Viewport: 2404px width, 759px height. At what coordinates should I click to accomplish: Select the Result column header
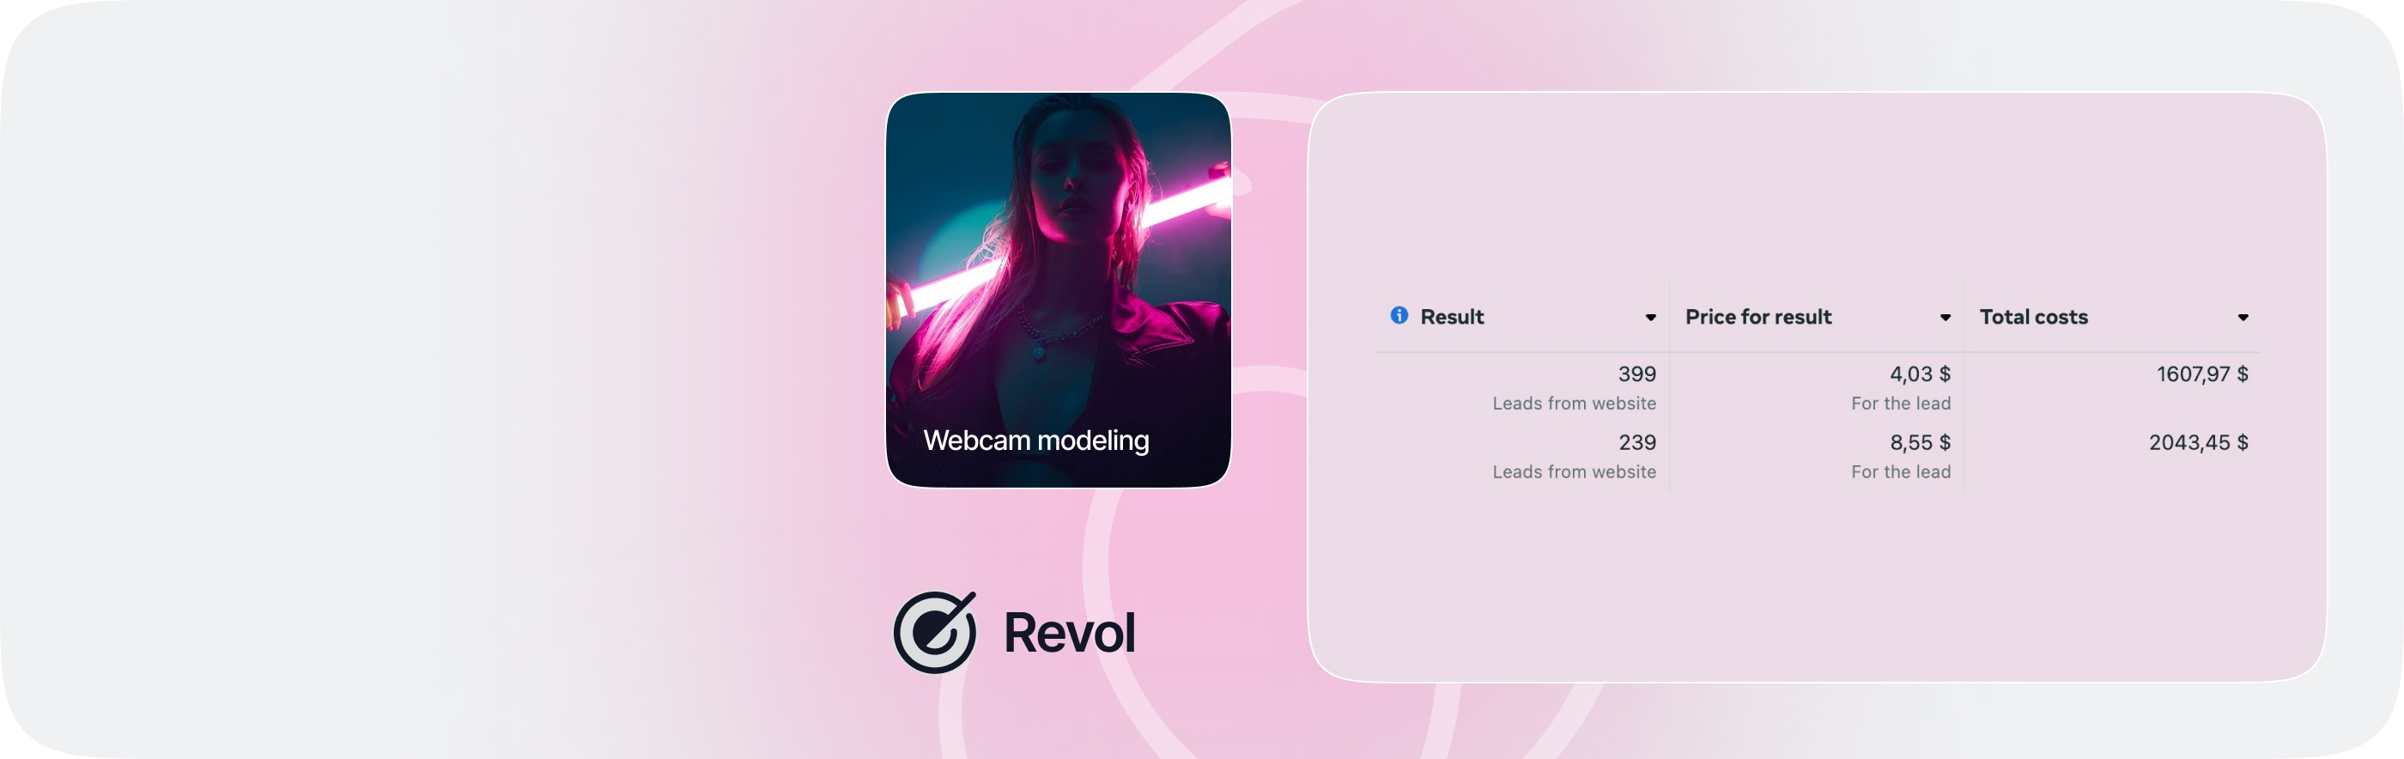[1451, 318]
